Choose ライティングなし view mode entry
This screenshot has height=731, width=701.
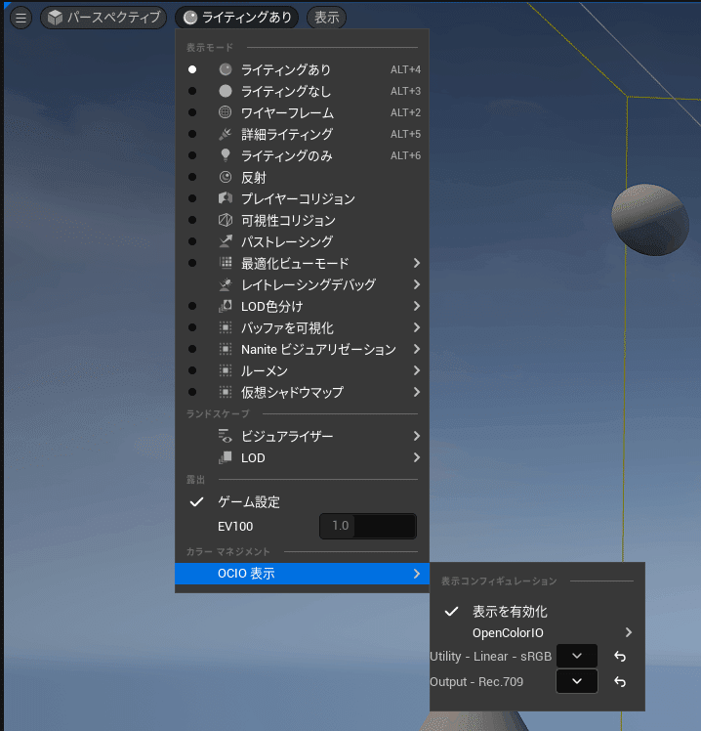point(302,91)
